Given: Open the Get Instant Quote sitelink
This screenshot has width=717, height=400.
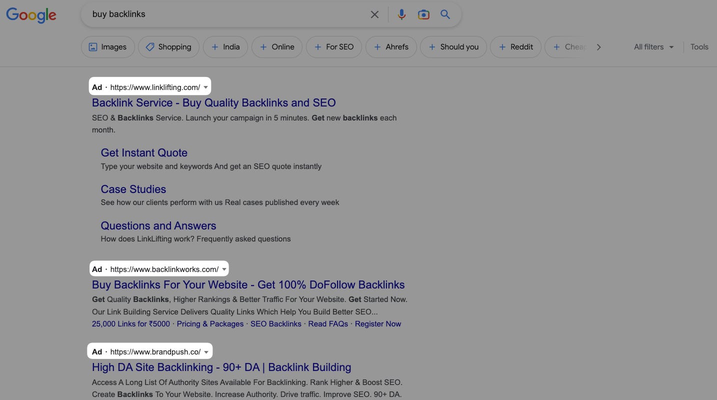Looking at the screenshot, I should coord(144,153).
